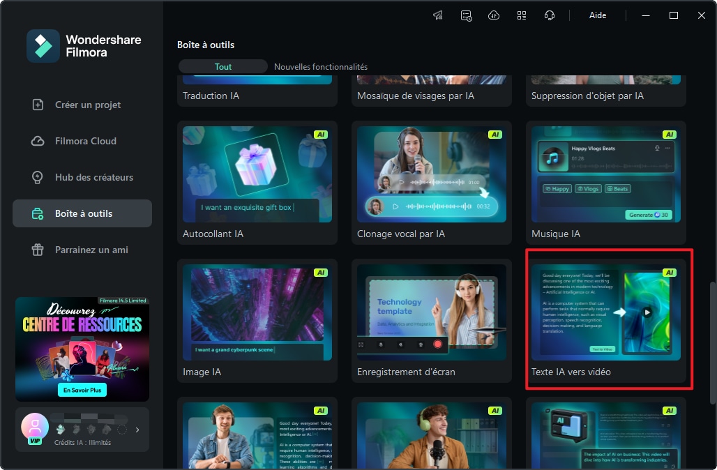
Task: Click the cloud transfer icon in the title bar
Action: point(494,15)
